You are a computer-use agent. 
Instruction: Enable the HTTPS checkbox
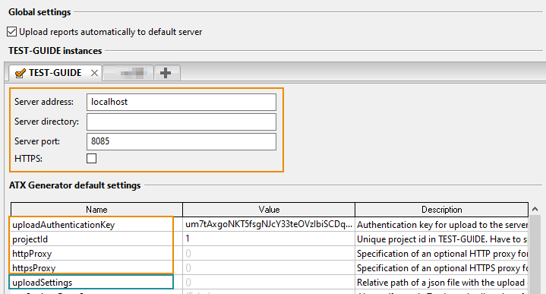pyautogui.click(x=92, y=159)
